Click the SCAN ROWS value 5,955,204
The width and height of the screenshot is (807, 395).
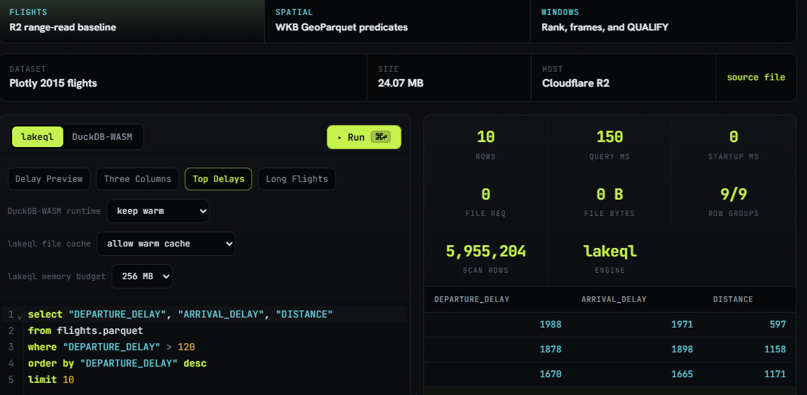[486, 251]
